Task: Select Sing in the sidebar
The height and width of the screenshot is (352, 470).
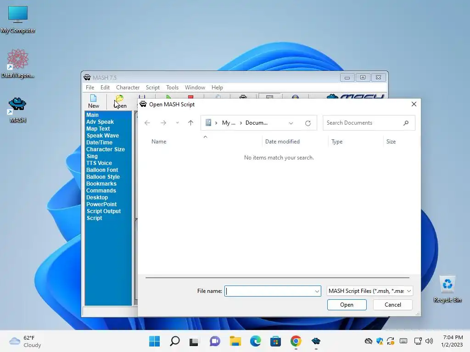Action: tap(92, 156)
